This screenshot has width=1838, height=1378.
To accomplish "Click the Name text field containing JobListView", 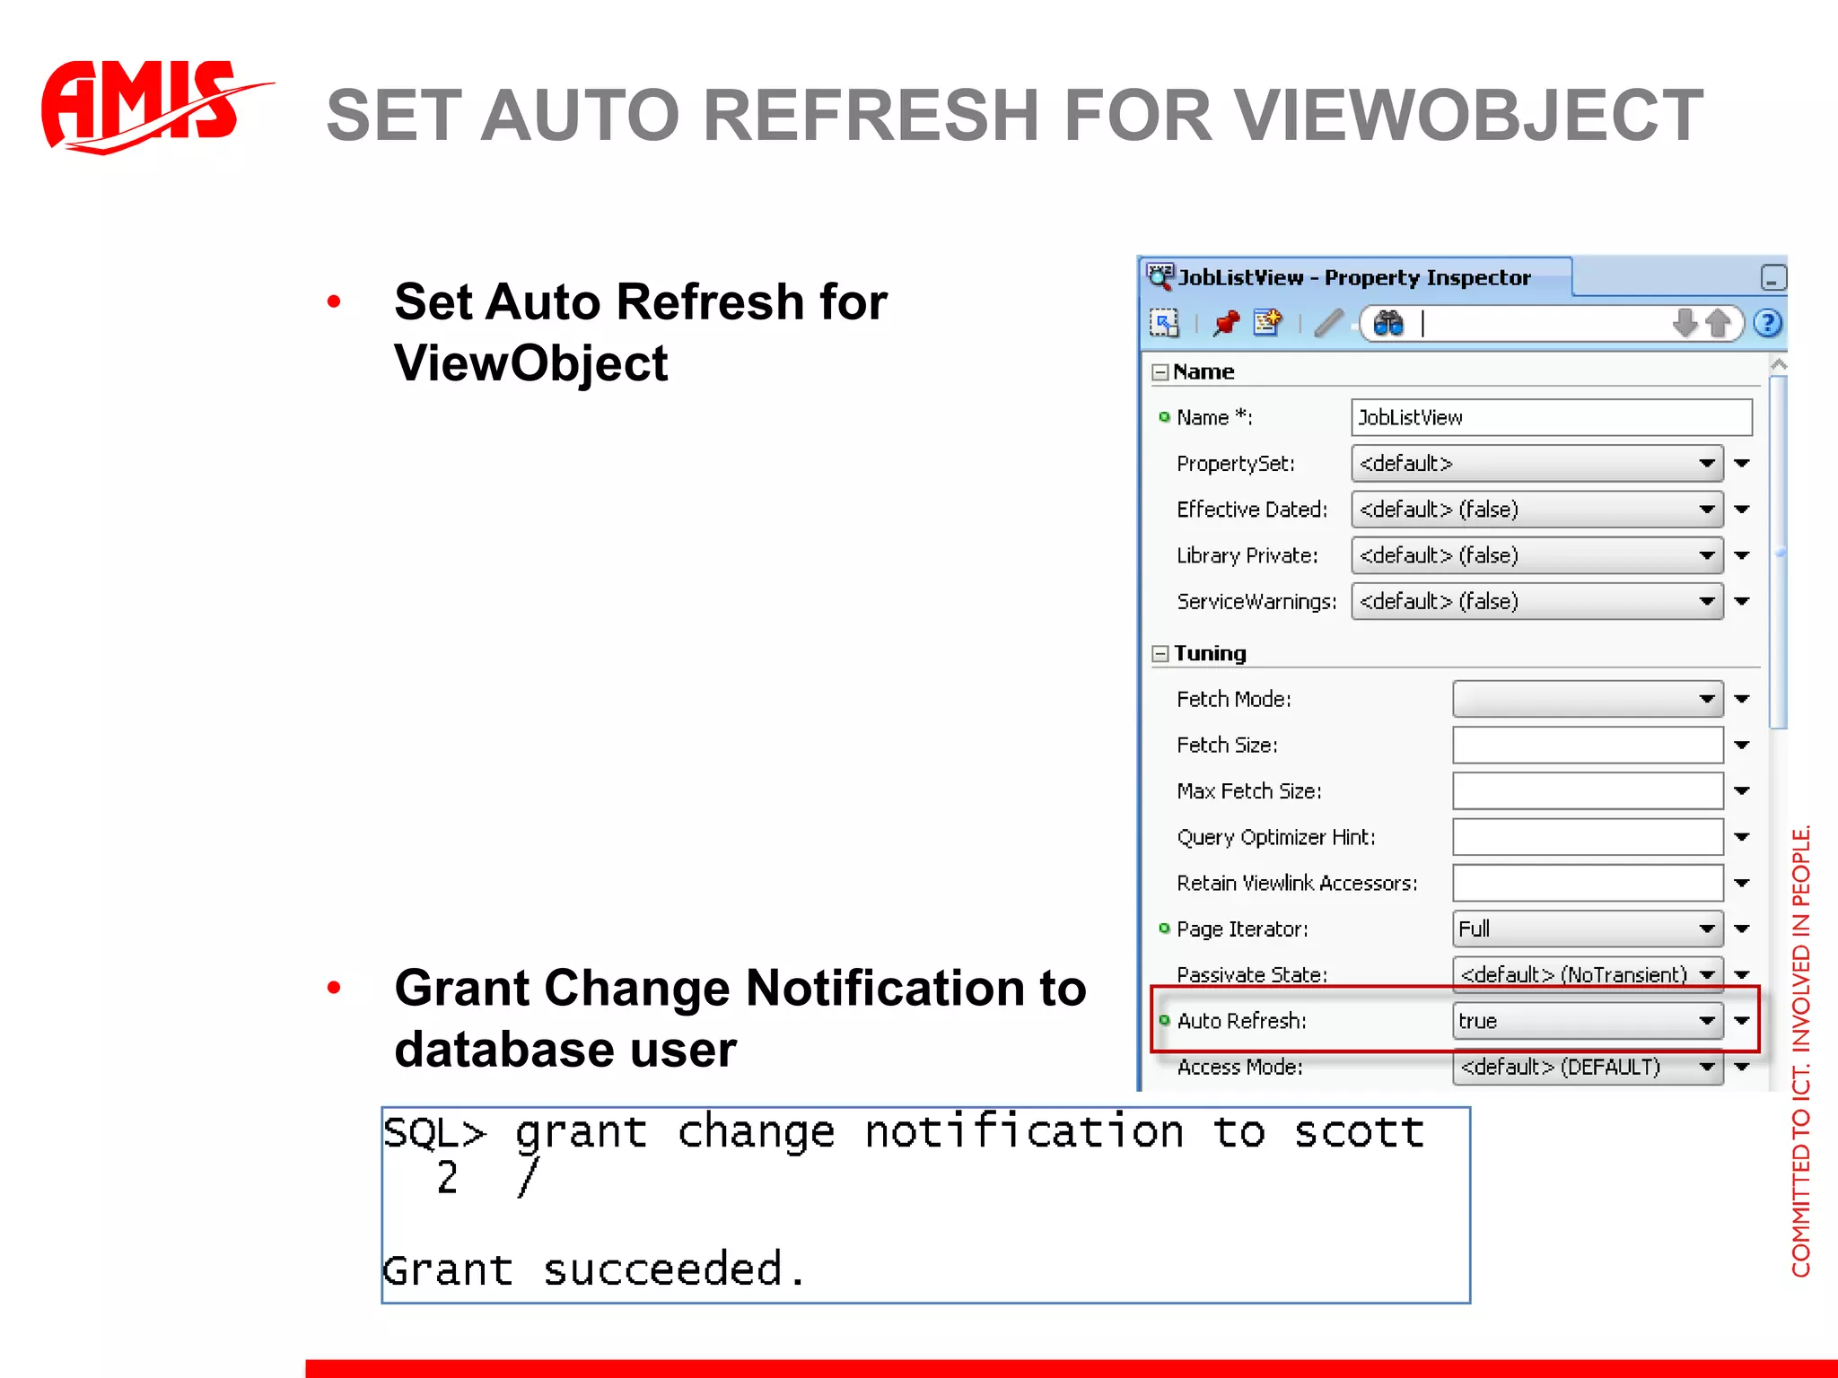I will pyautogui.click(x=1552, y=417).
